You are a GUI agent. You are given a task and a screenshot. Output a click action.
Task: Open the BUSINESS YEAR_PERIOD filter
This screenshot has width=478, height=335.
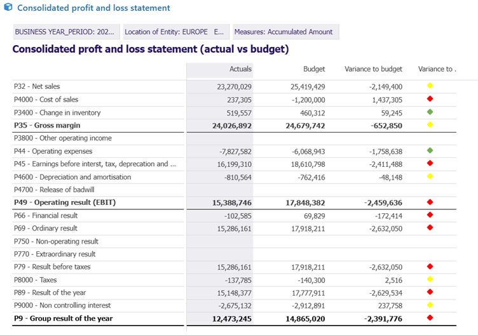tap(66, 32)
